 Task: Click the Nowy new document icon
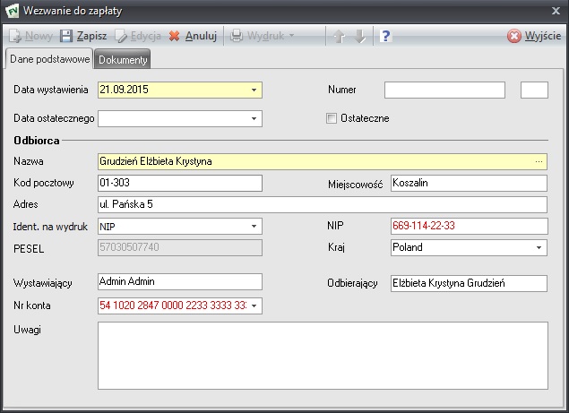point(14,37)
